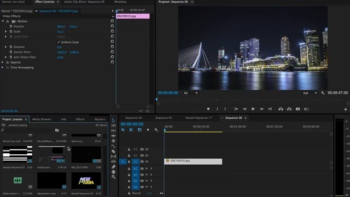Collapse the Motion effect group
The width and height of the screenshot is (350, 197).
3,21
